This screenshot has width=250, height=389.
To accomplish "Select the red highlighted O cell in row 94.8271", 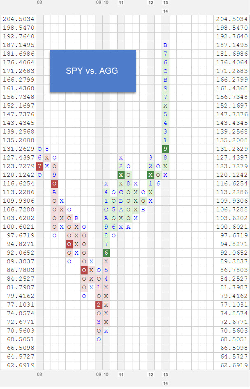I will click(x=69, y=244).
